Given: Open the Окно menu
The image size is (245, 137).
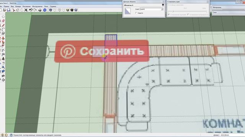Looking at the screenshot, I should 46,6.
